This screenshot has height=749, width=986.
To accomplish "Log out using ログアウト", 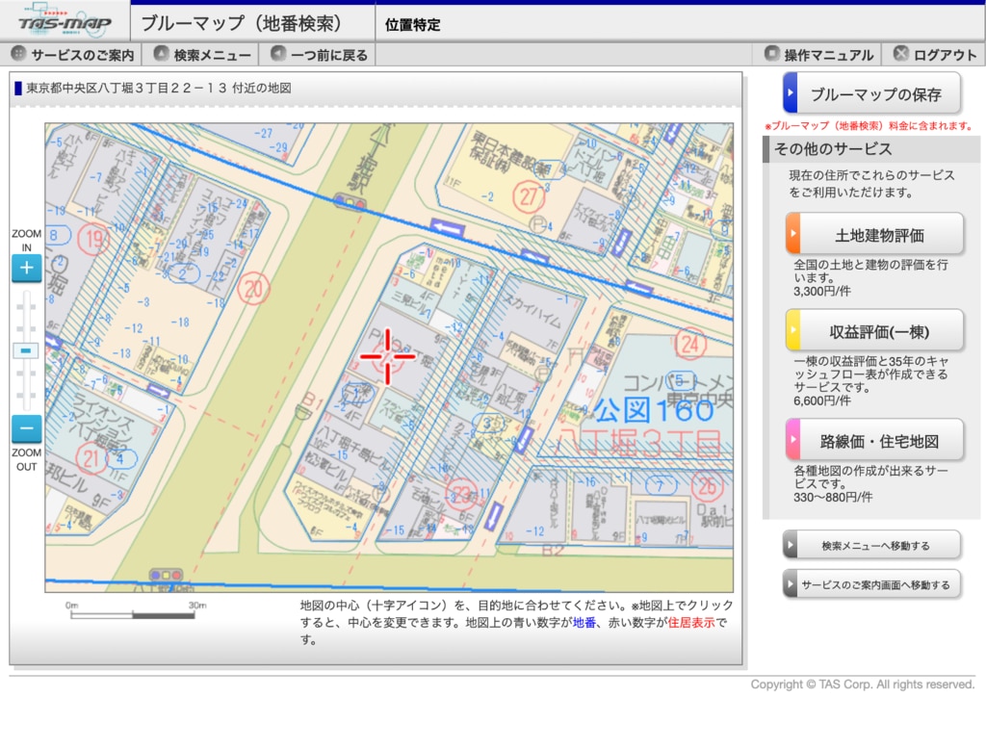I will pyautogui.click(x=934, y=55).
